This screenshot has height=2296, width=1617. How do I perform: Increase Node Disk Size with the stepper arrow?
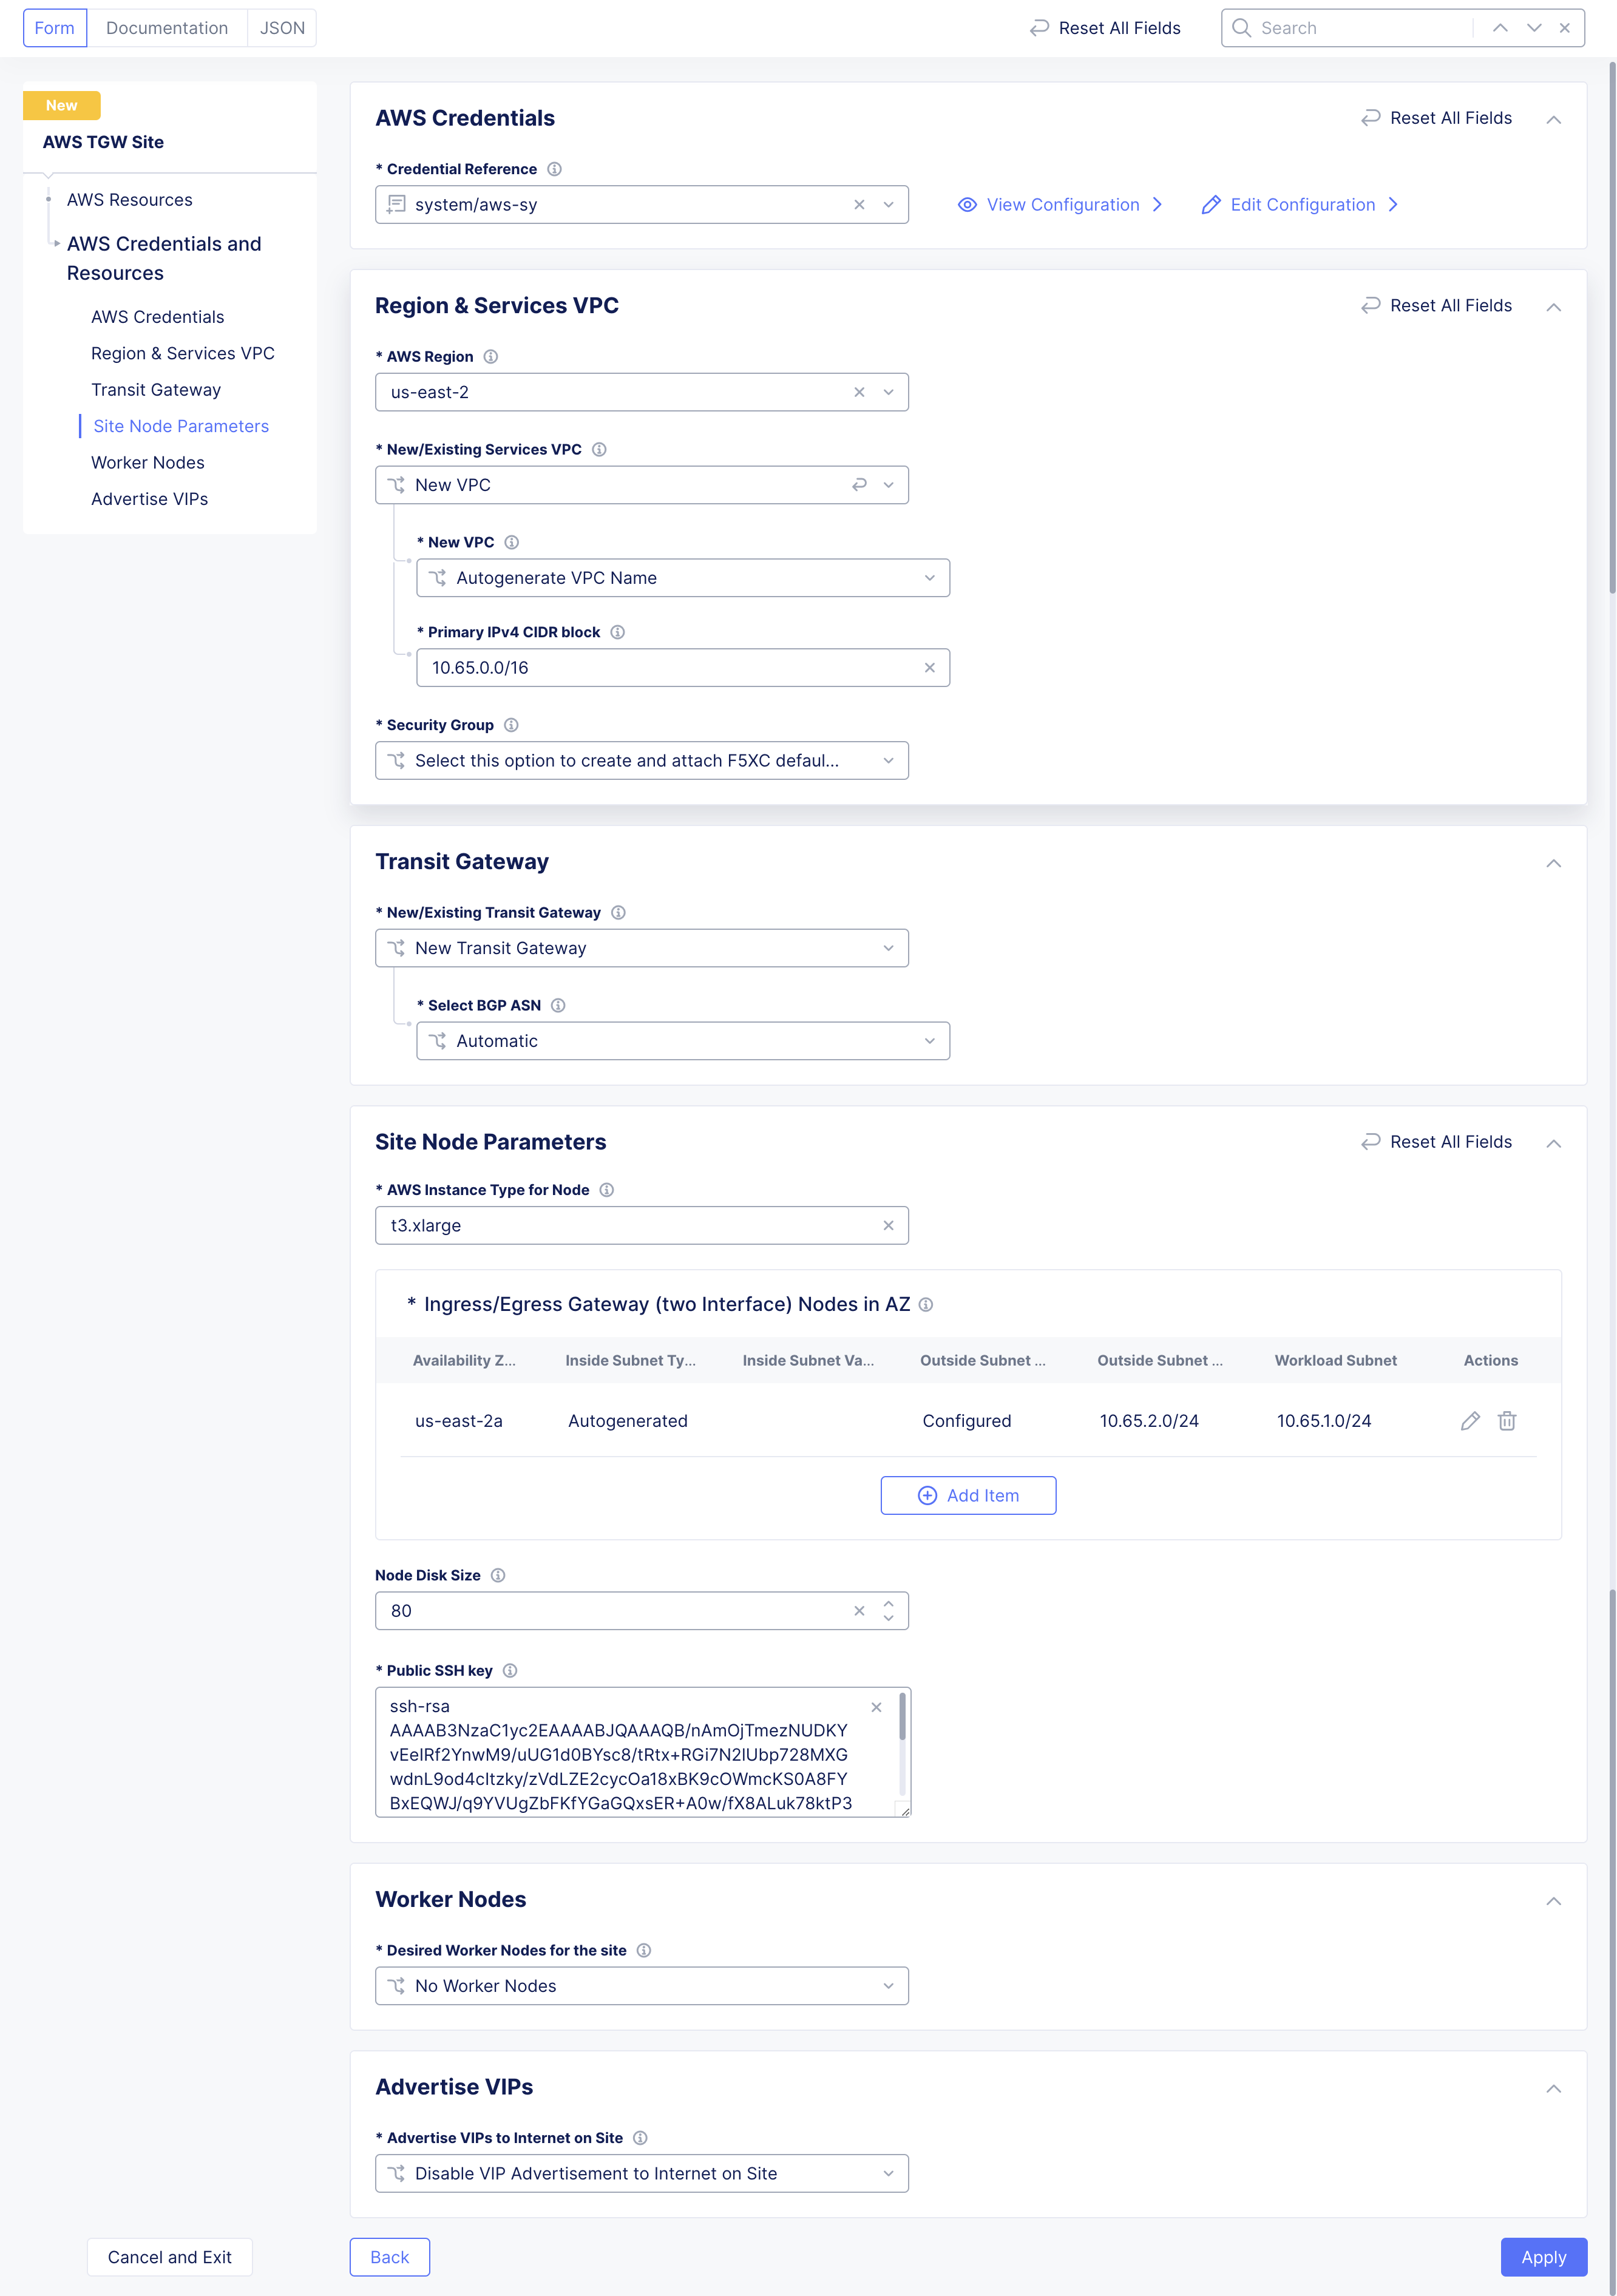pyautogui.click(x=888, y=1604)
